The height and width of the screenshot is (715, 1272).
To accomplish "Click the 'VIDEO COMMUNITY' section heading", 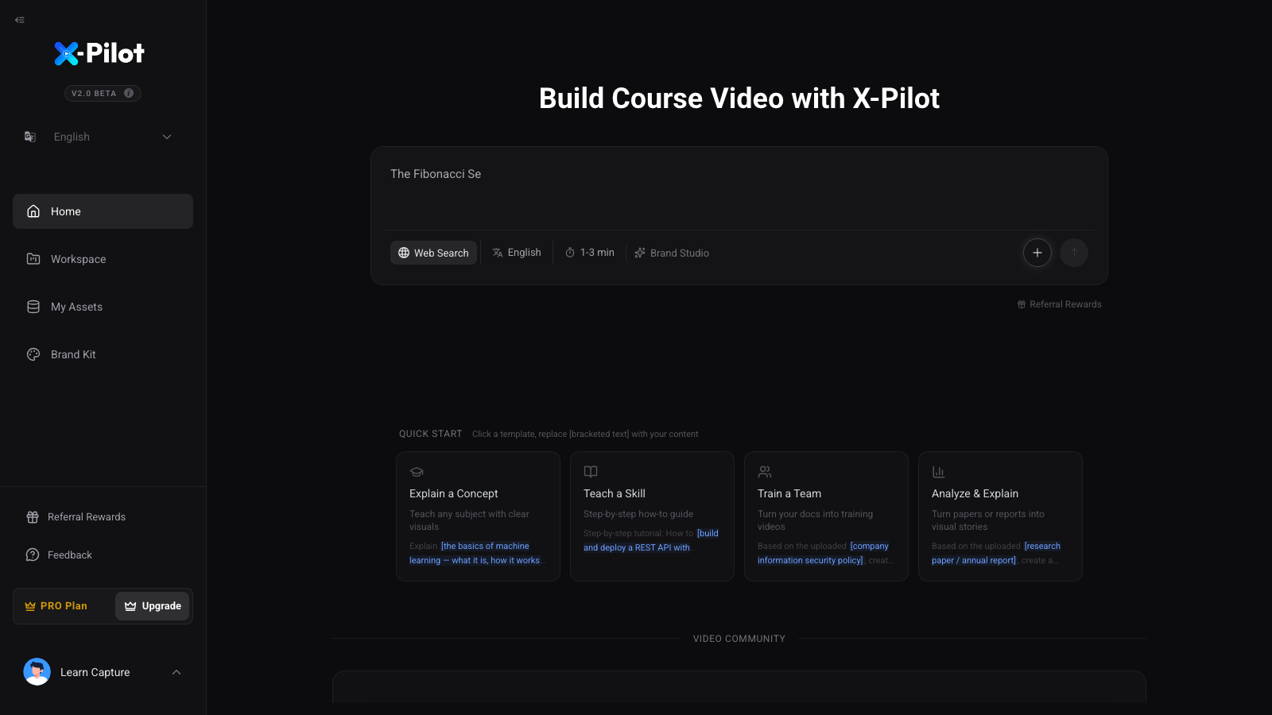I will pos(739,639).
